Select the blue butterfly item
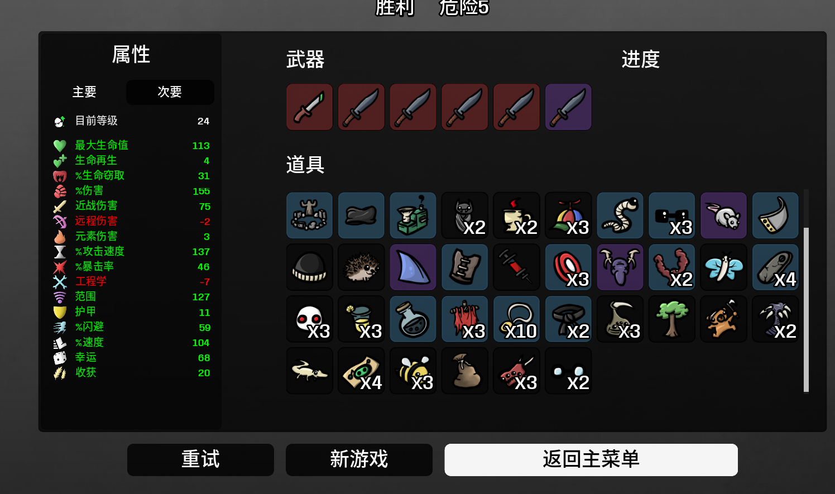Viewport: 835px width, 494px height. pyautogui.click(x=723, y=267)
